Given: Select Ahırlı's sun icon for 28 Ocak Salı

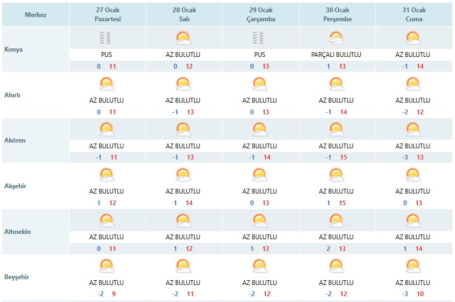Looking at the screenshot, I should [x=183, y=84].
